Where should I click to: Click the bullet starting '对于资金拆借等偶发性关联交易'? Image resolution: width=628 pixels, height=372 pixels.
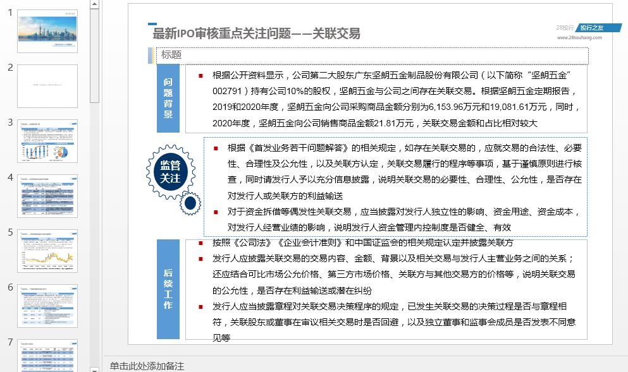pos(403,220)
